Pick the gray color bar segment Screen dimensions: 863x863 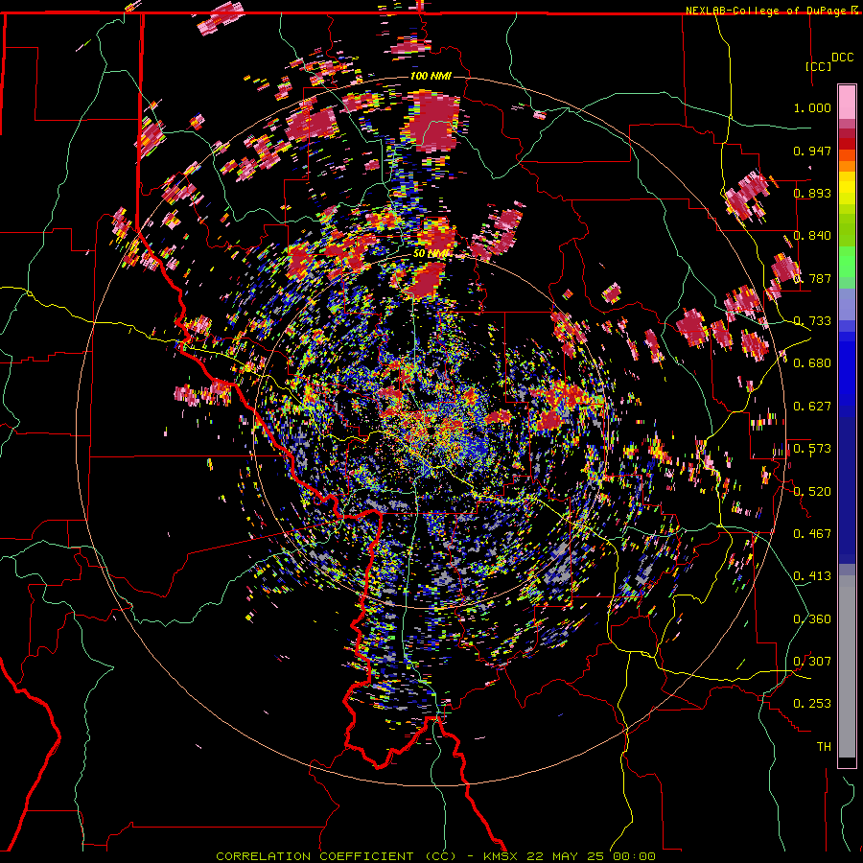pos(847,666)
